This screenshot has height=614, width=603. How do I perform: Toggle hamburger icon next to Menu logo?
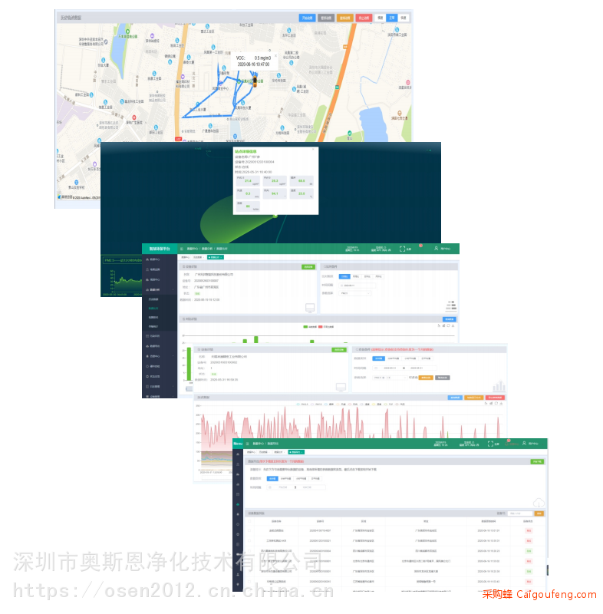tap(247, 444)
